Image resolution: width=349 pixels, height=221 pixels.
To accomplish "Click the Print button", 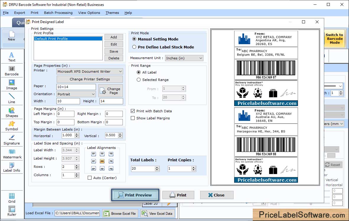I will pyautogui.click(x=178, y=195).
